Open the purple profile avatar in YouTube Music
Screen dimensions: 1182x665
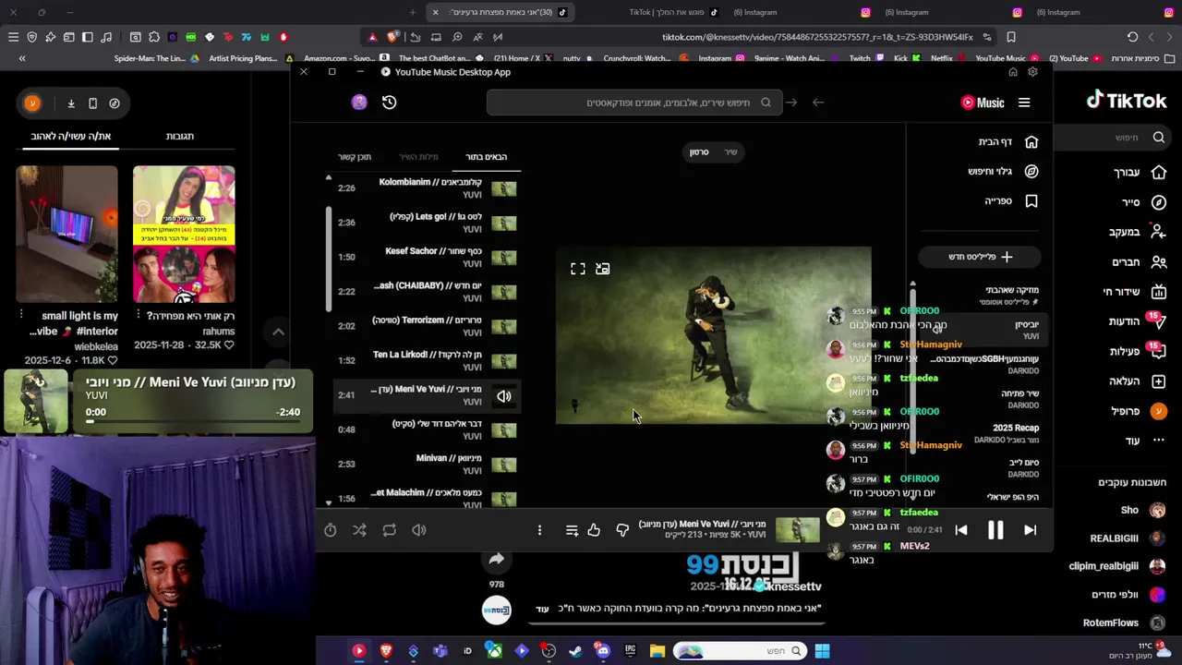359,103
